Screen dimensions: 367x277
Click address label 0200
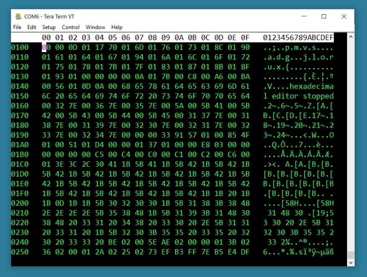point(20,203)
